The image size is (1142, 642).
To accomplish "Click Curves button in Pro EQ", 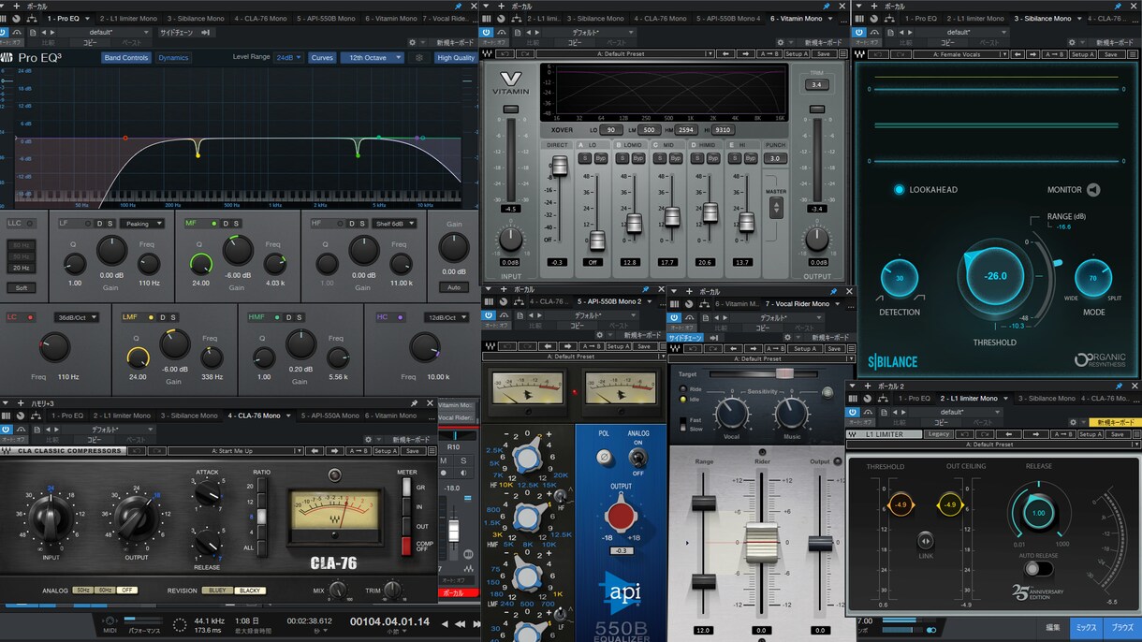I will [x=322, y=57].
